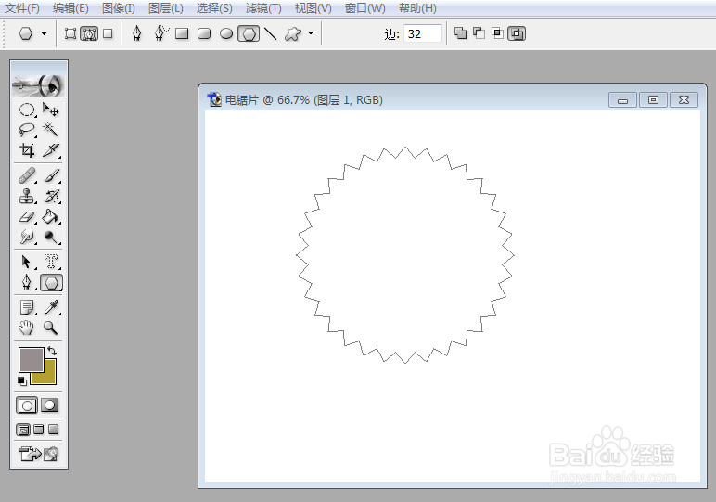Choose Rectangle shape in options bar
Image resolution: width=716 pixels, height=502 pixels.
point(182,33)
